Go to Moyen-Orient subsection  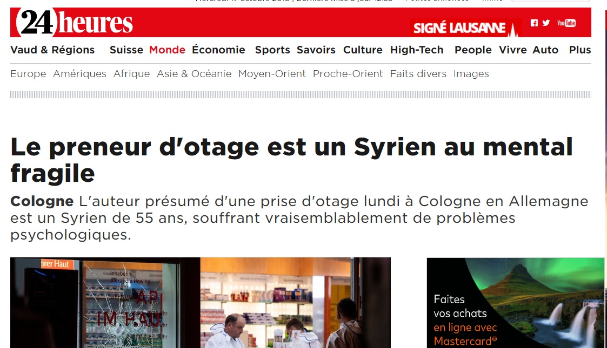272,74
